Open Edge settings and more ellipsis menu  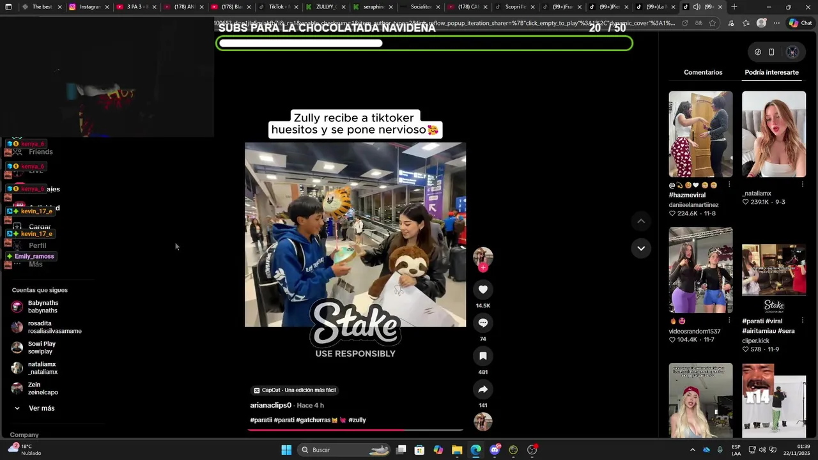[x=776, y=23]
